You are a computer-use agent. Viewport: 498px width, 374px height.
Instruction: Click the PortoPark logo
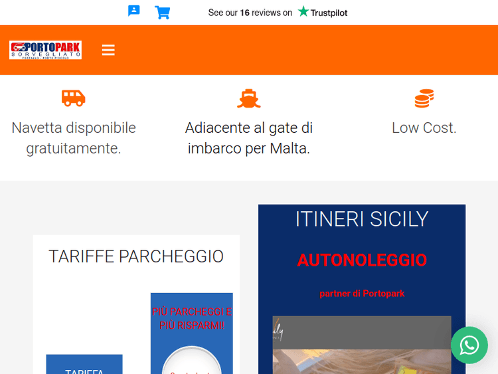coord(45,50)
